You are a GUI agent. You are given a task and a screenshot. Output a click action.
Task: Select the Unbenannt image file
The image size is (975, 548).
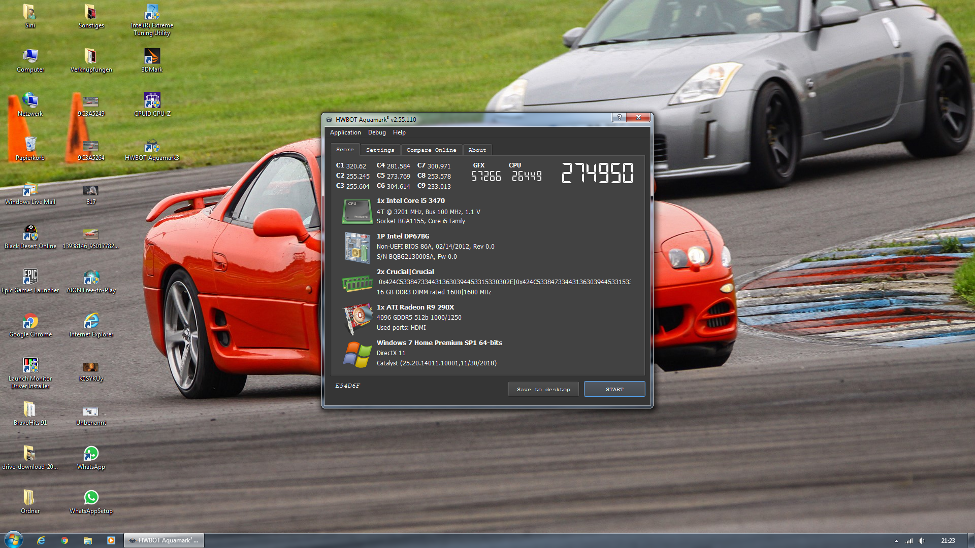(x=91, y=415)
